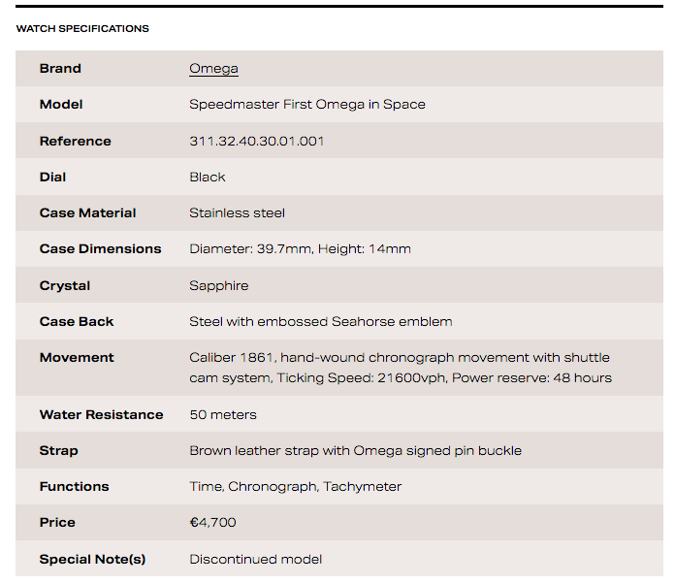Select the €4,700 price value

(212, 523)
